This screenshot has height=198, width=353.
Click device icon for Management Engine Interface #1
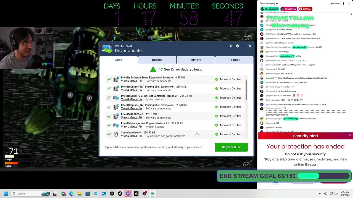116,125
